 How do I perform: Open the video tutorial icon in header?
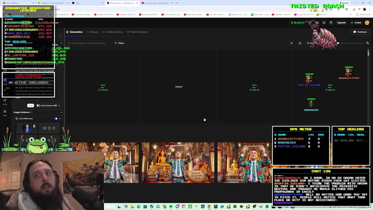324,22
